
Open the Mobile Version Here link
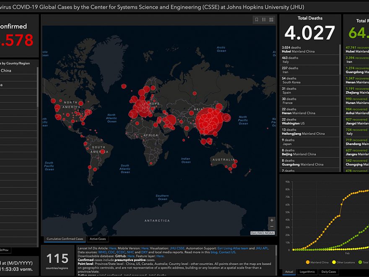[145, 248]
